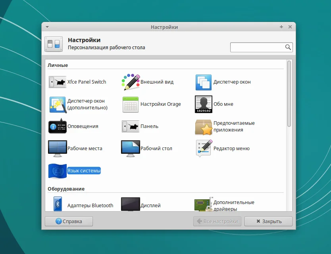Click the Все настройки button
This screenshot has height=254, width=331.
coord(217,222)
